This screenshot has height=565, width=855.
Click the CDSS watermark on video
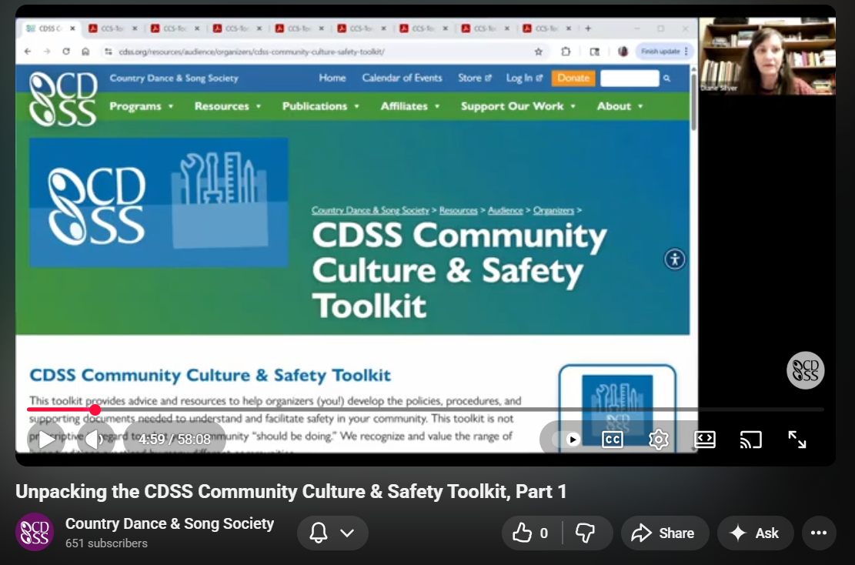[x=805, y=370]
